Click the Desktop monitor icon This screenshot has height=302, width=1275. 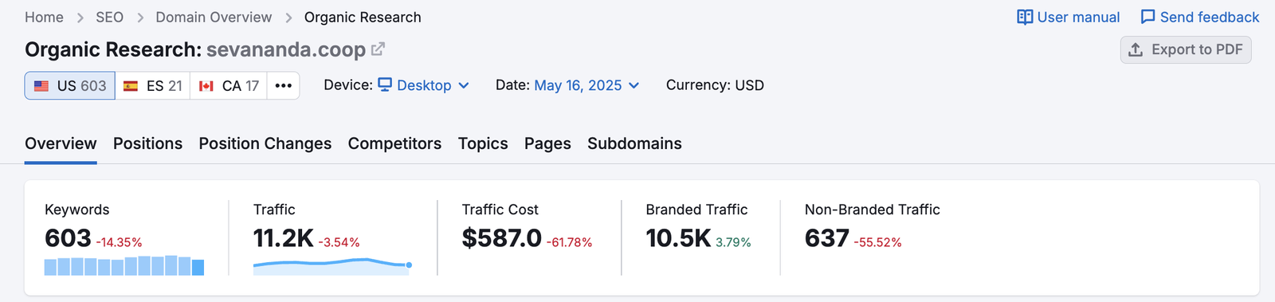click(385, 84)
